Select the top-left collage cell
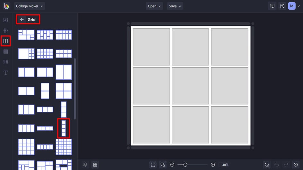303x170 pixels. (x=151, y=47)
